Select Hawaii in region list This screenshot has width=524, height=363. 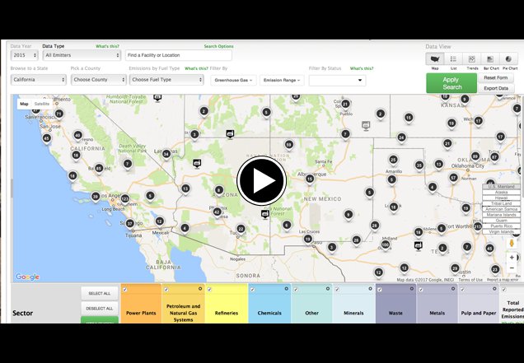(x=501, y=198)
